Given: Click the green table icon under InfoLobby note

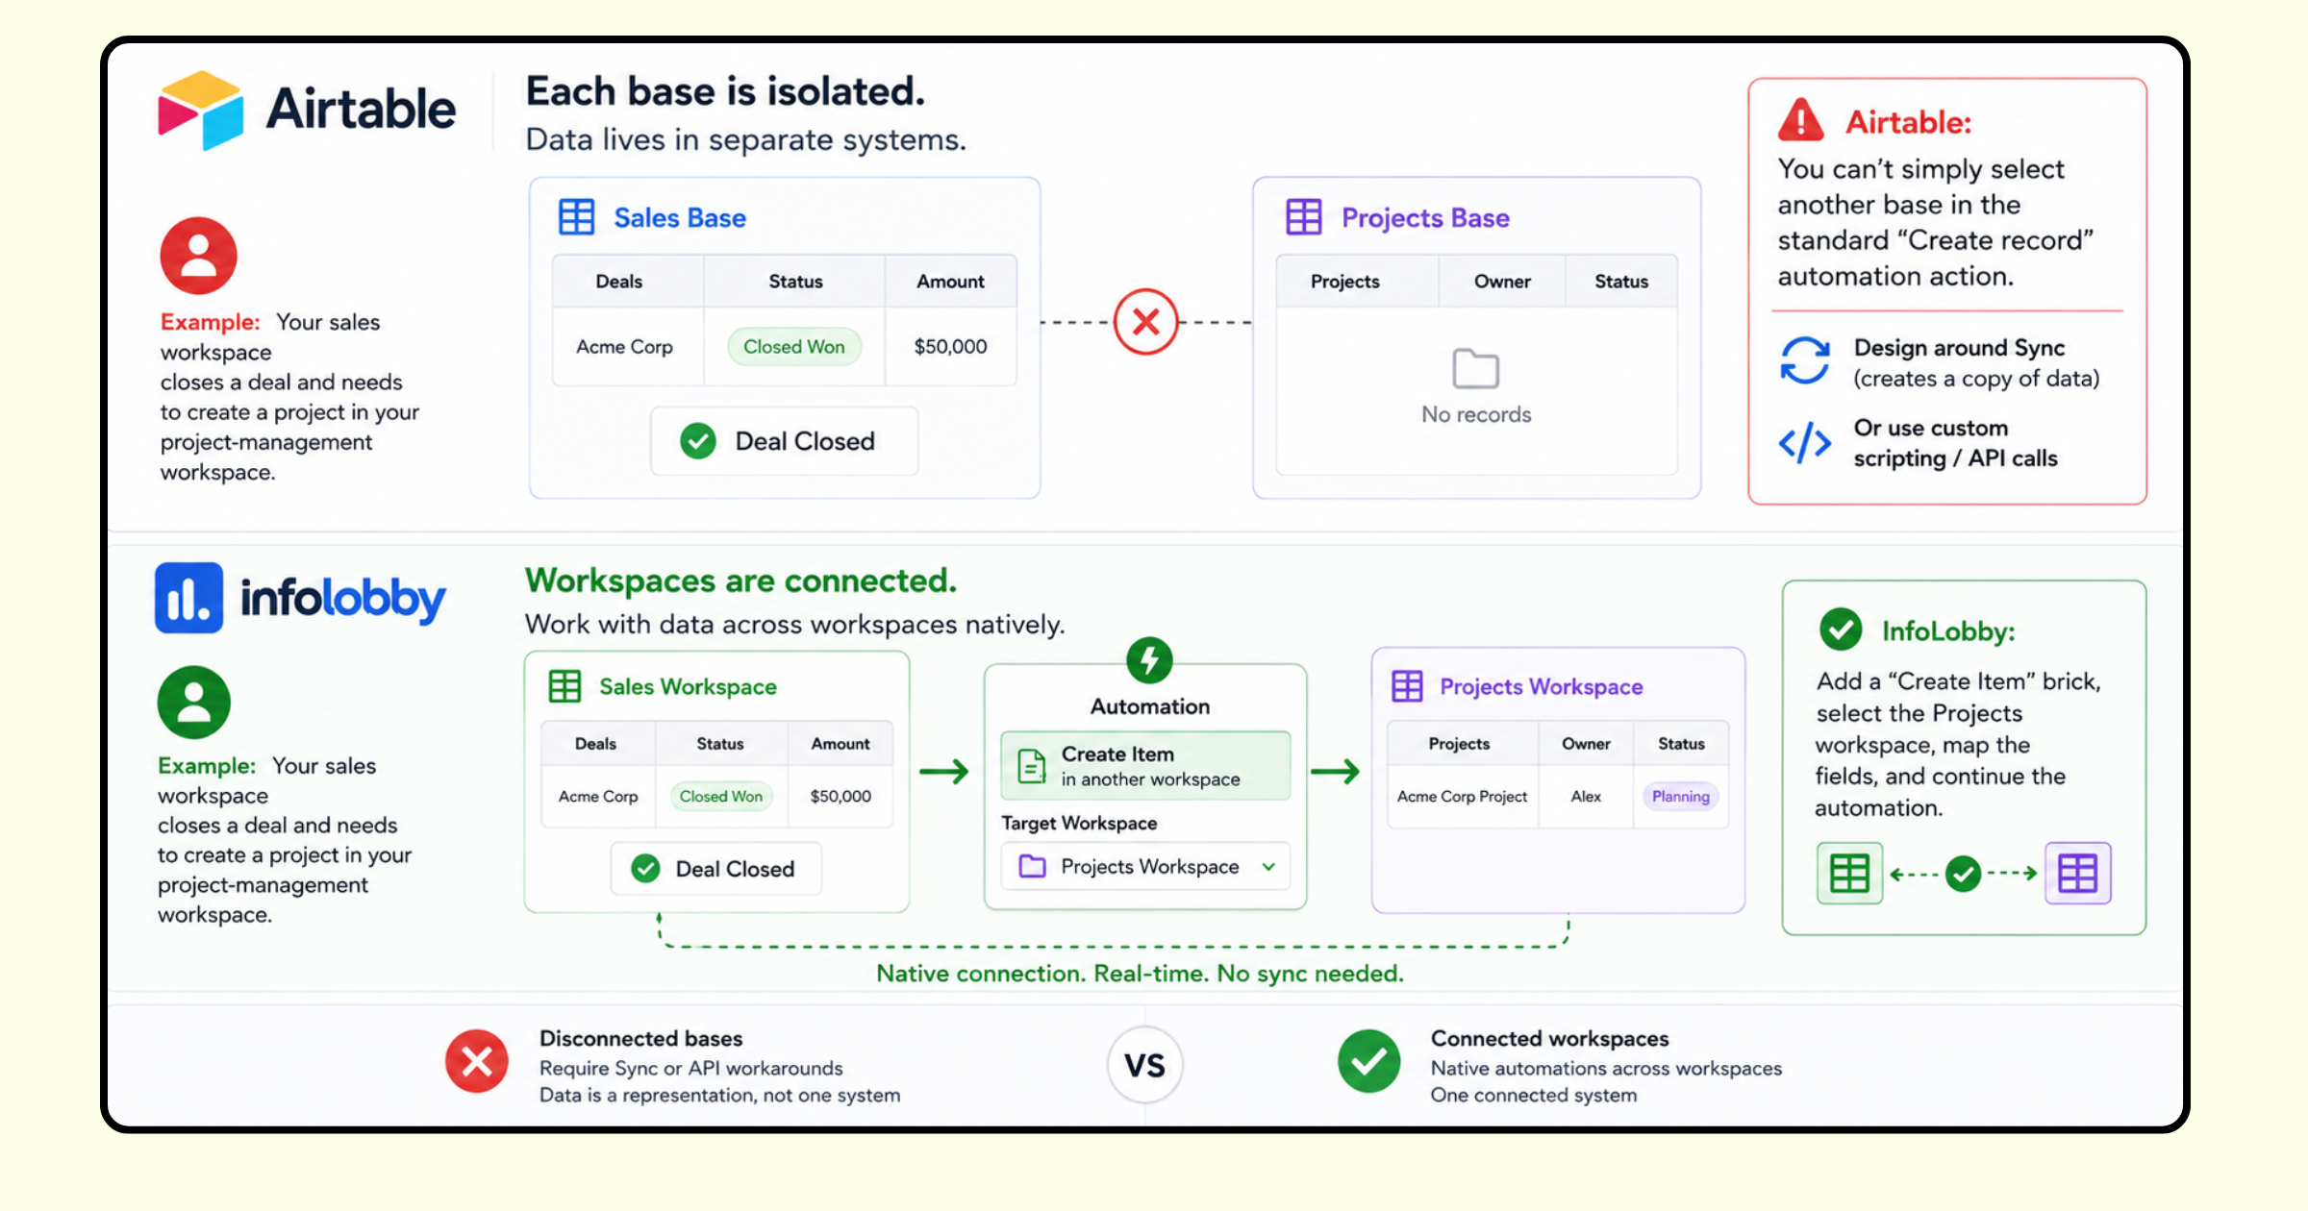Looking at the screenshot, I should (1849, 873).
